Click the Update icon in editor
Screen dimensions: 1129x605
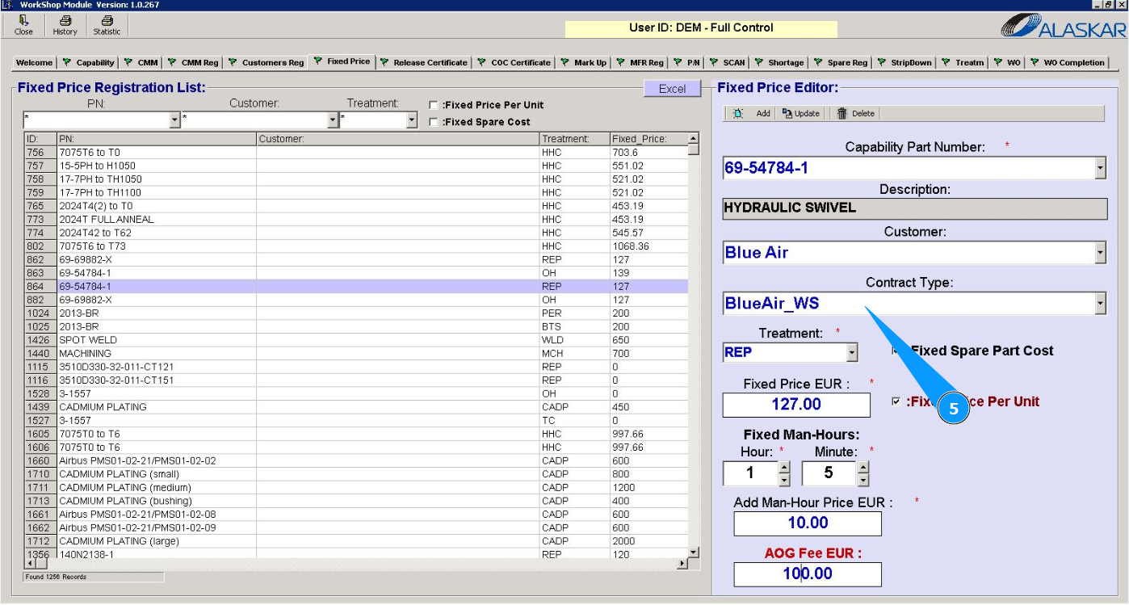pyautogui.click(x=787, y=114)
